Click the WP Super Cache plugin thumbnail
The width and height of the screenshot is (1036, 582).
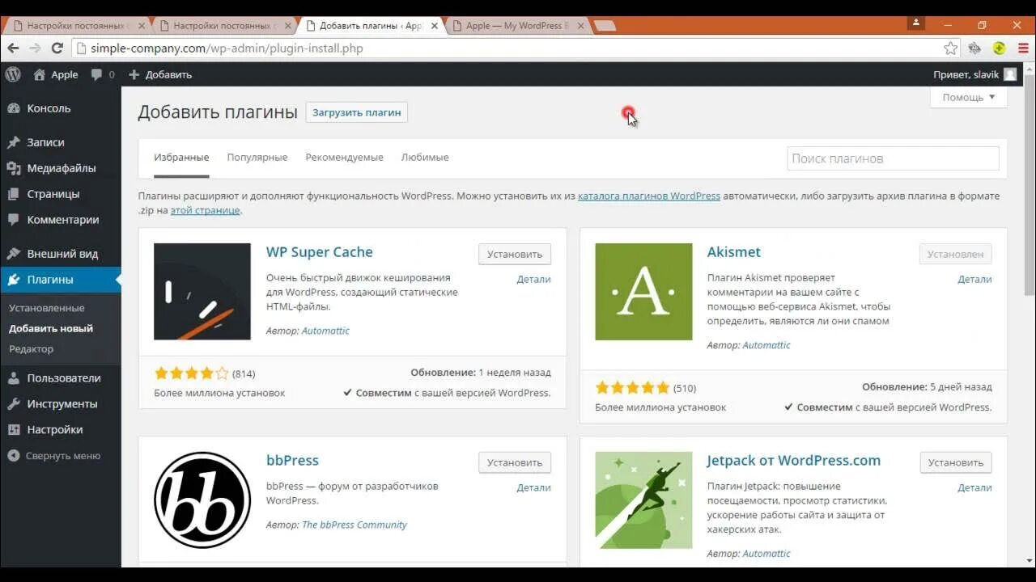[202, 292]
